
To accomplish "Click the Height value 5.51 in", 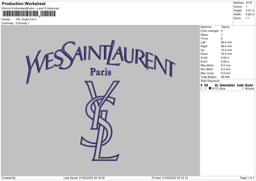I will coord(250,10).
